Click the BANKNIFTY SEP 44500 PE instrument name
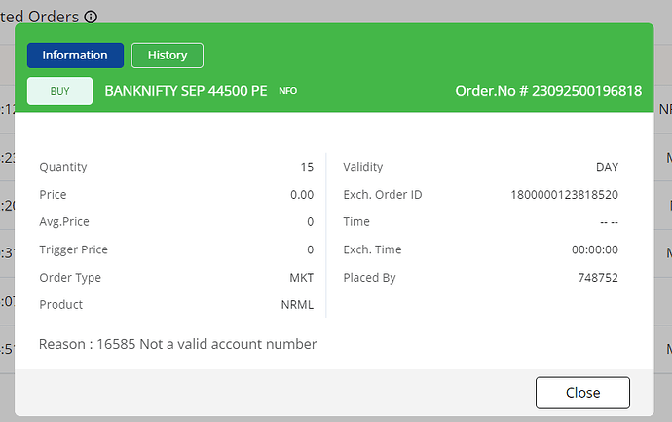 coord(186,91)
